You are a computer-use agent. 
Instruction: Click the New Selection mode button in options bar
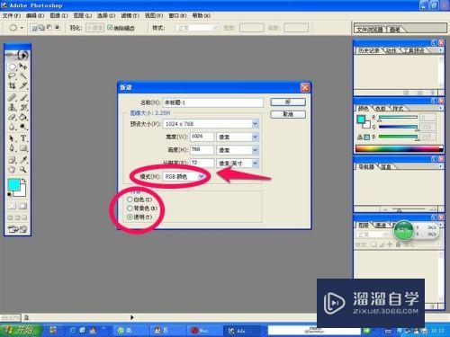(x=34, y=28)
